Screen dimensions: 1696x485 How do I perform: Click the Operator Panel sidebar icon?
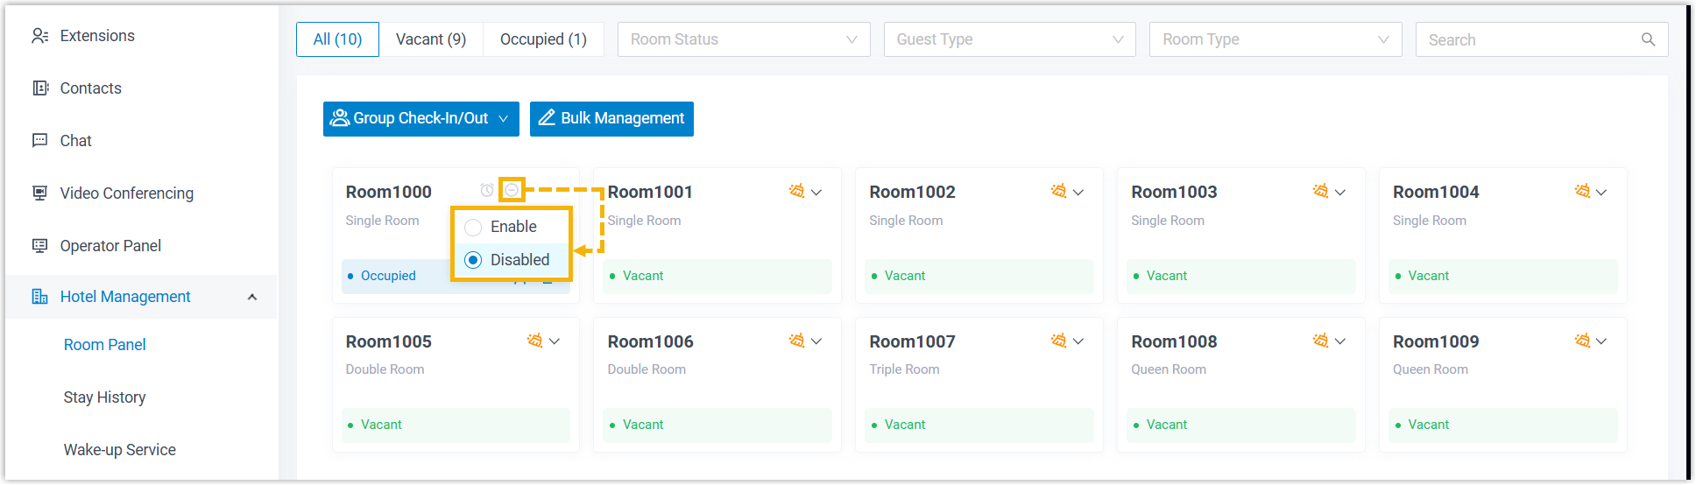[39, 246]
